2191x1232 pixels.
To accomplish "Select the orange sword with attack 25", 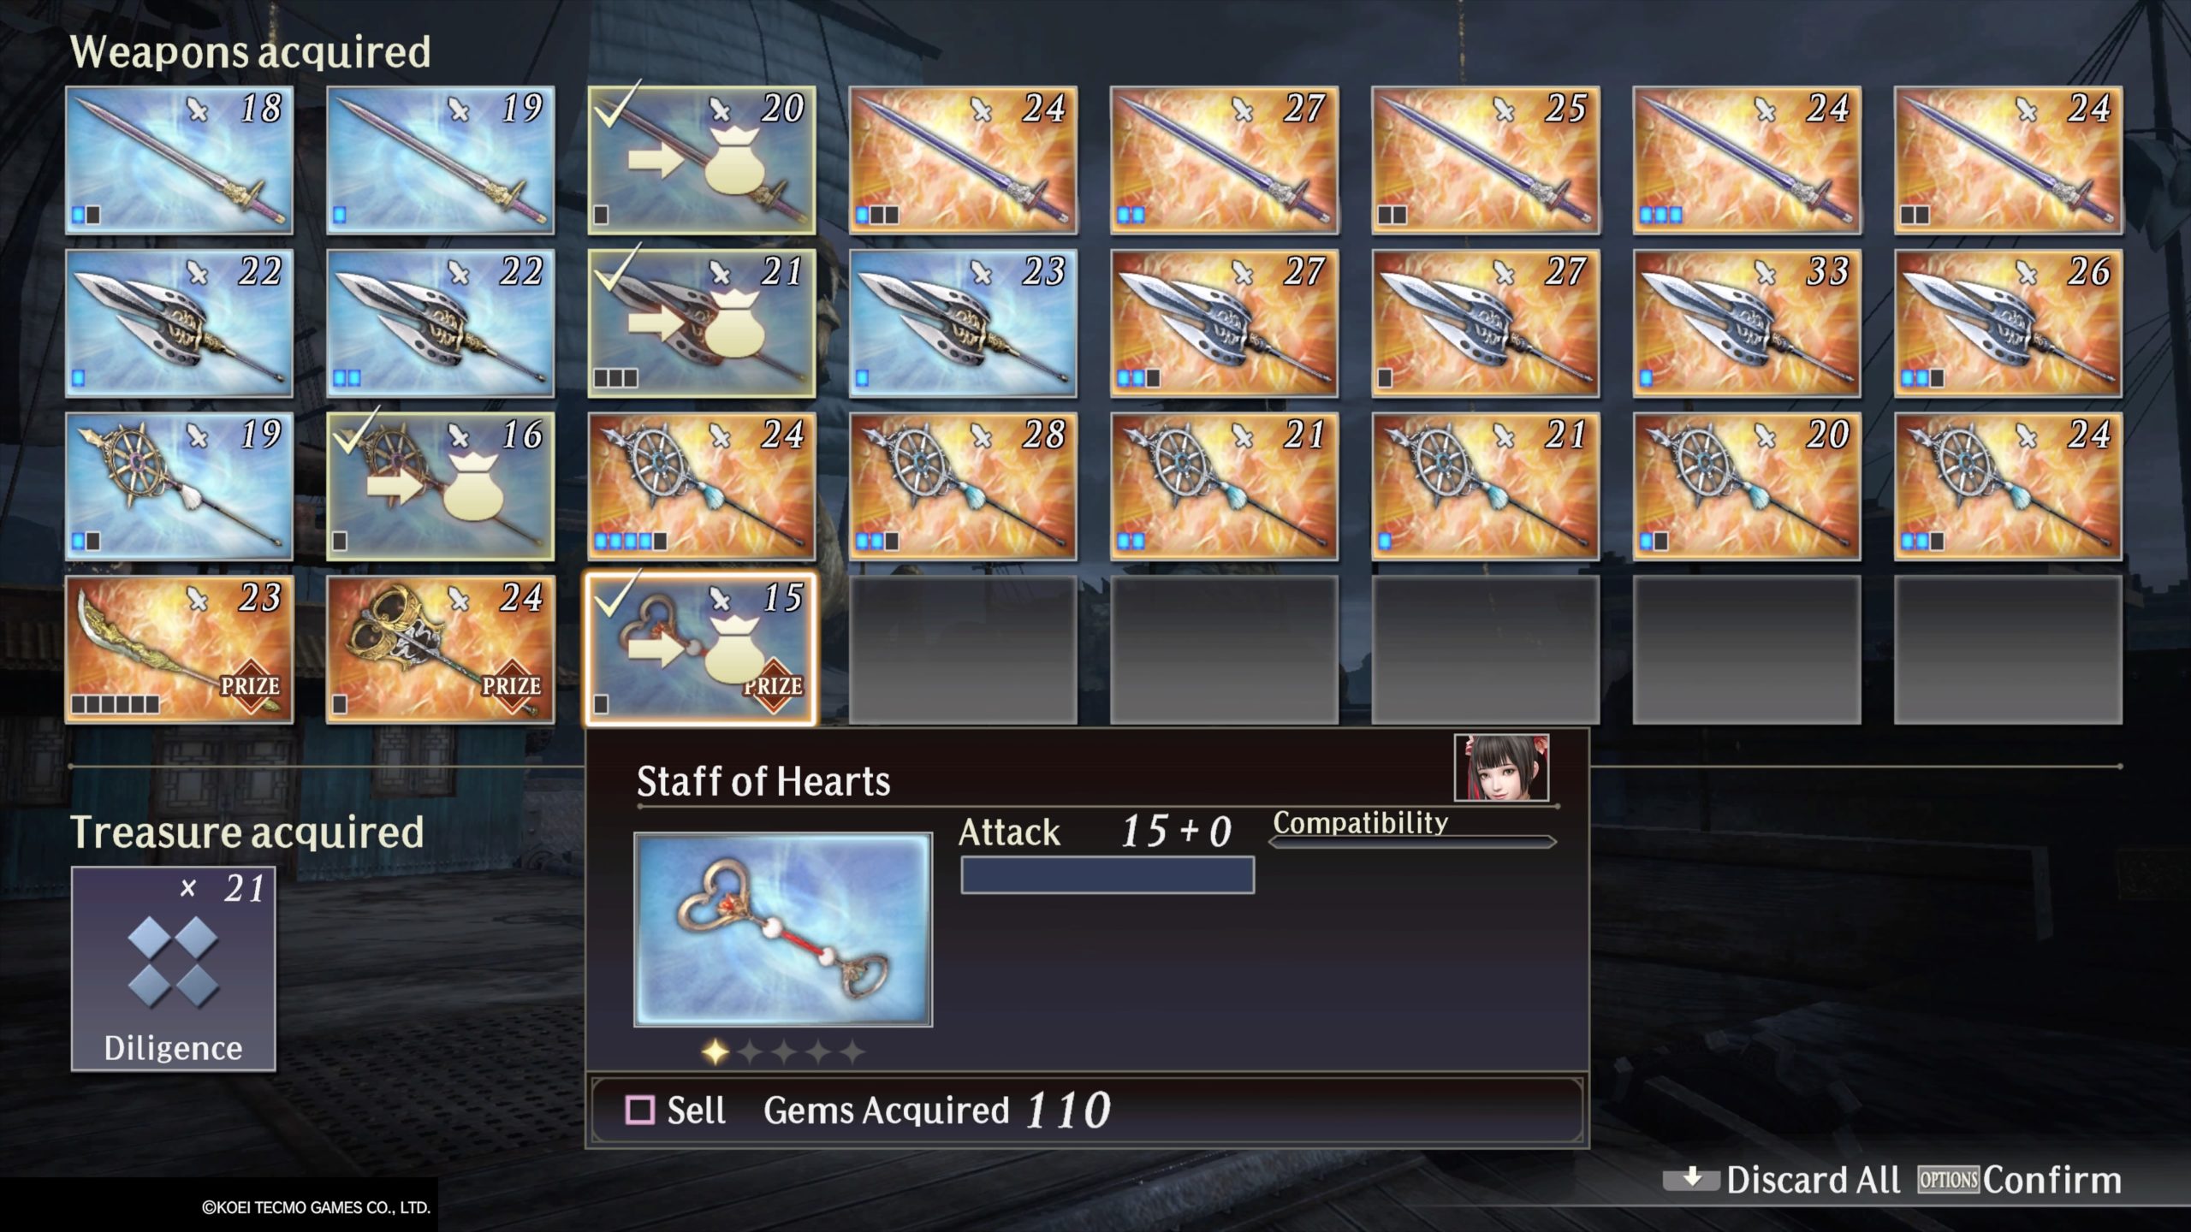I will [1486, 160].
